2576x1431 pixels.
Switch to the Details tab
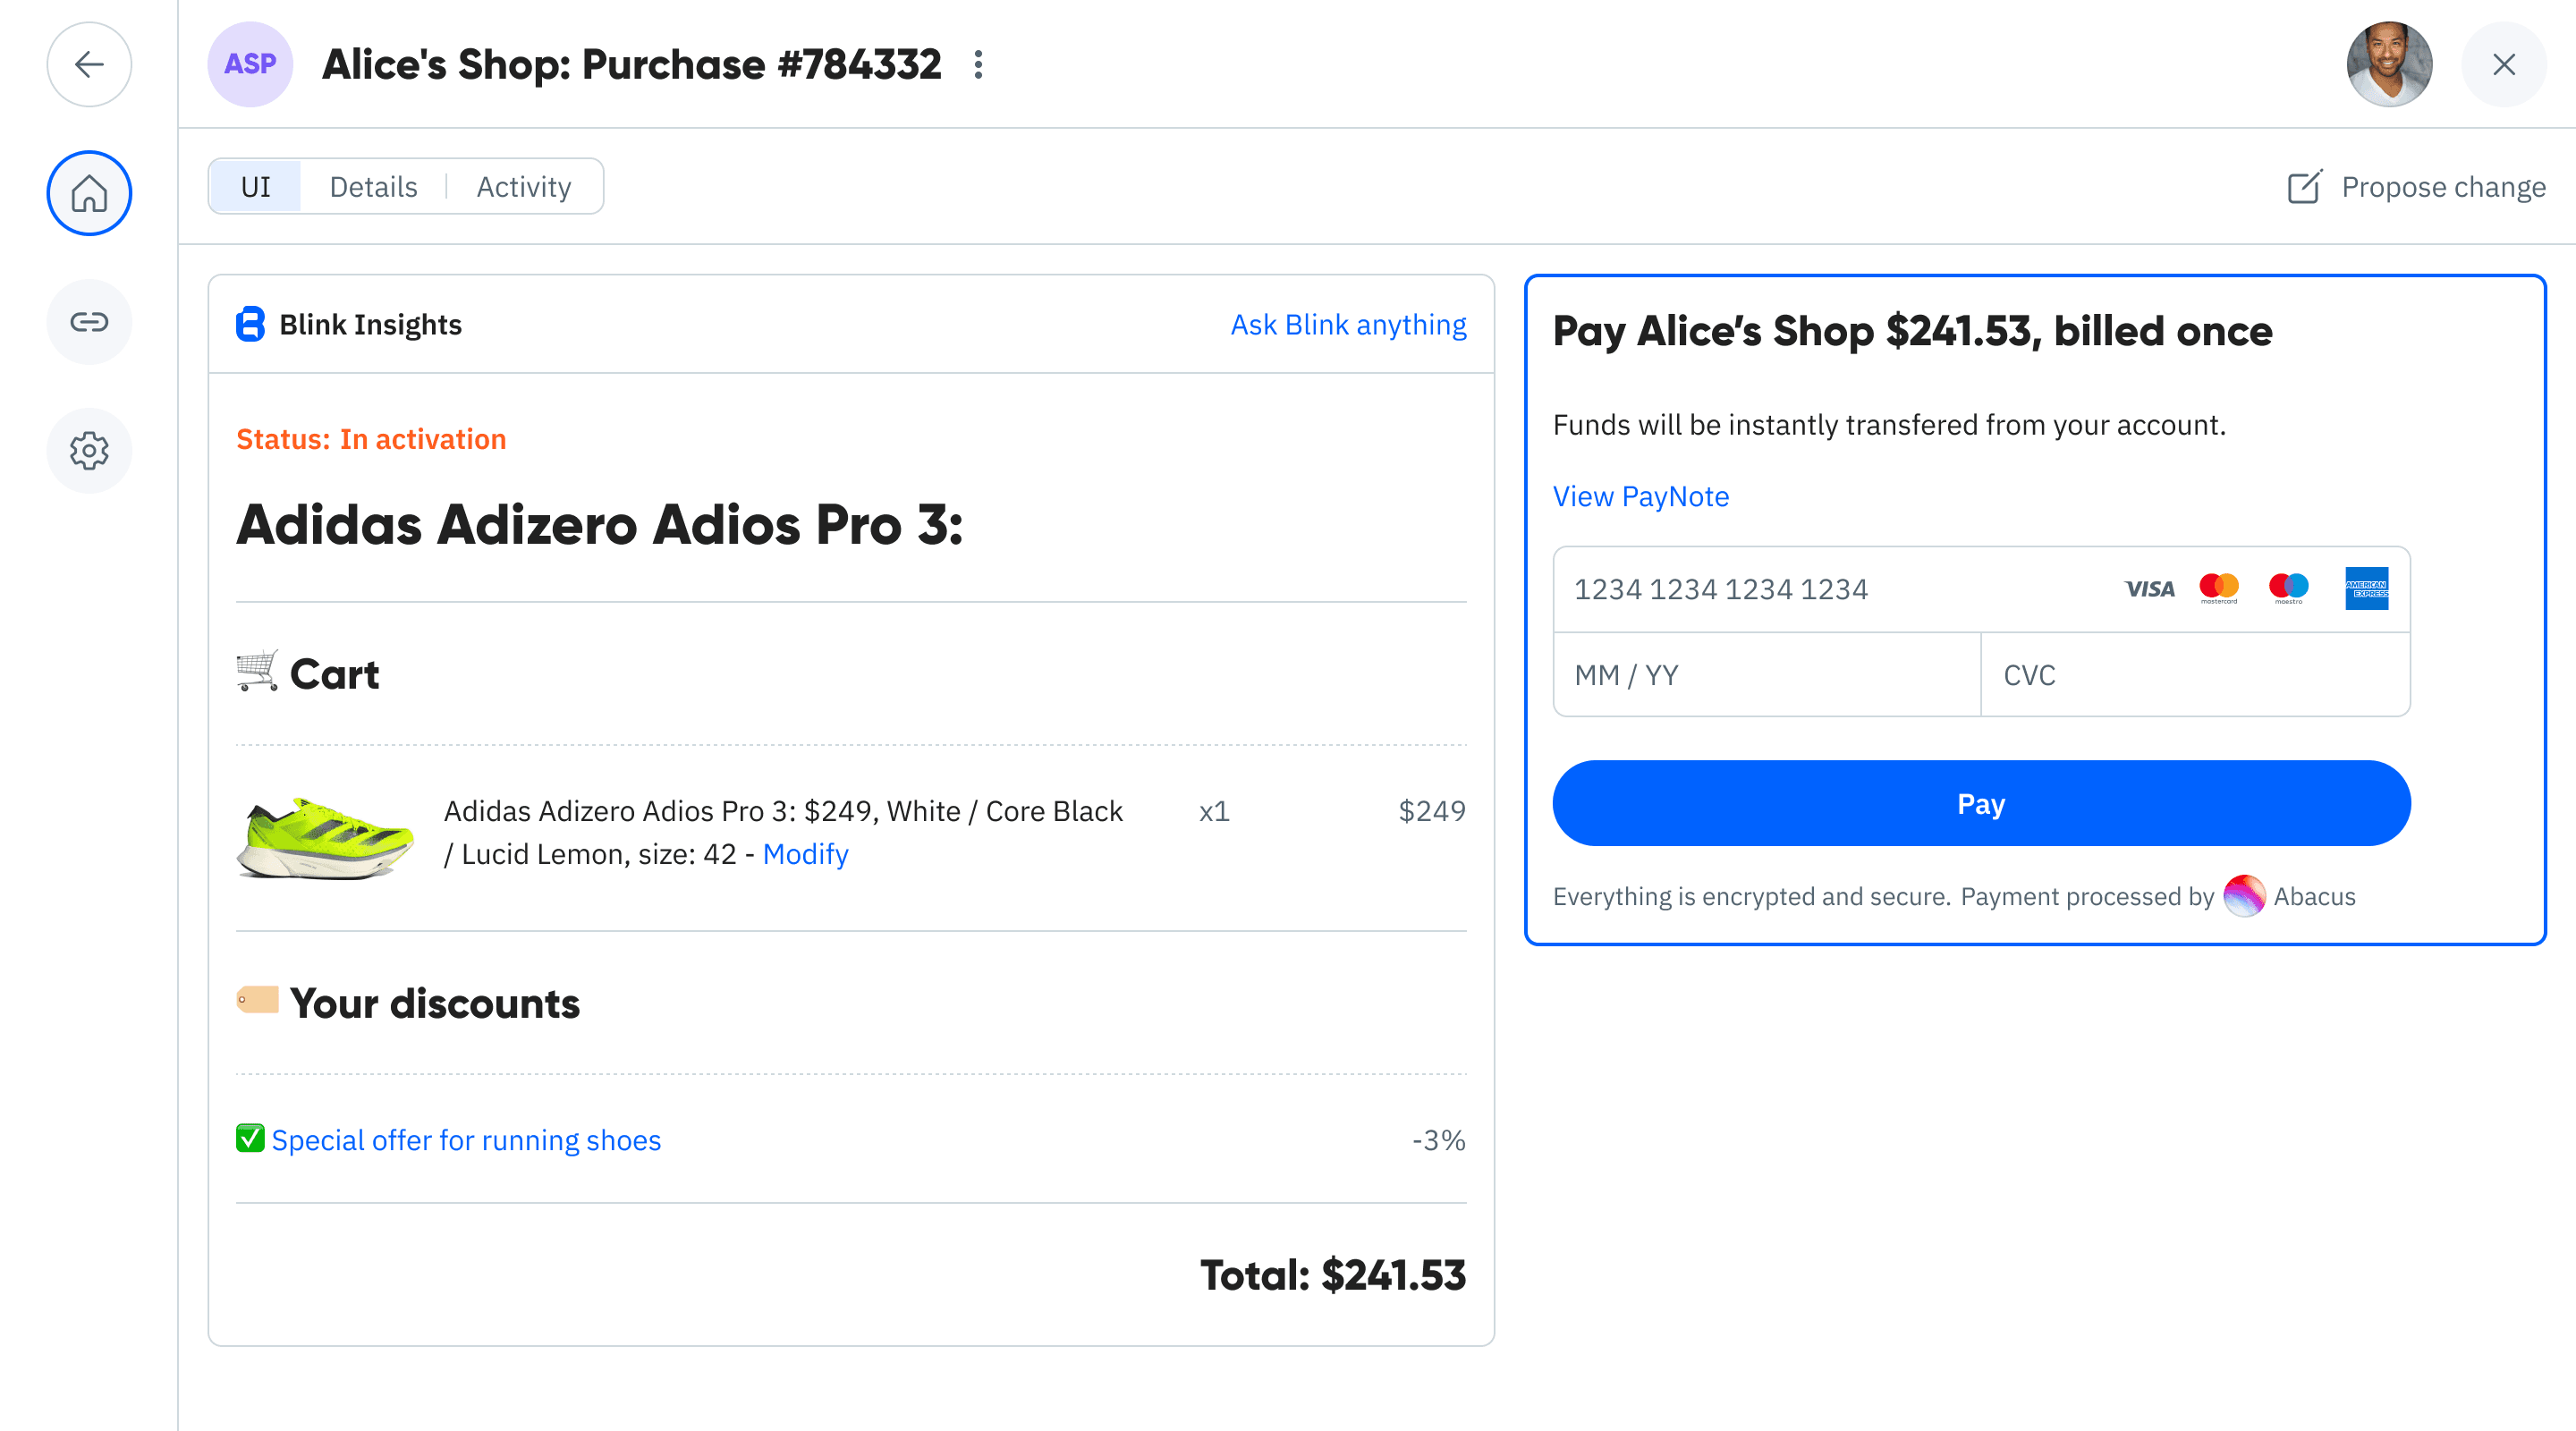coord(373,186)
